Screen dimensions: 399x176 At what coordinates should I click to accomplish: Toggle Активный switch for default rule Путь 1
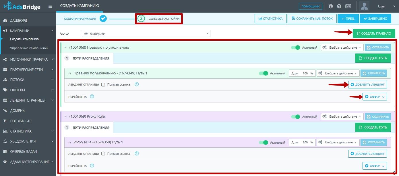263,73
